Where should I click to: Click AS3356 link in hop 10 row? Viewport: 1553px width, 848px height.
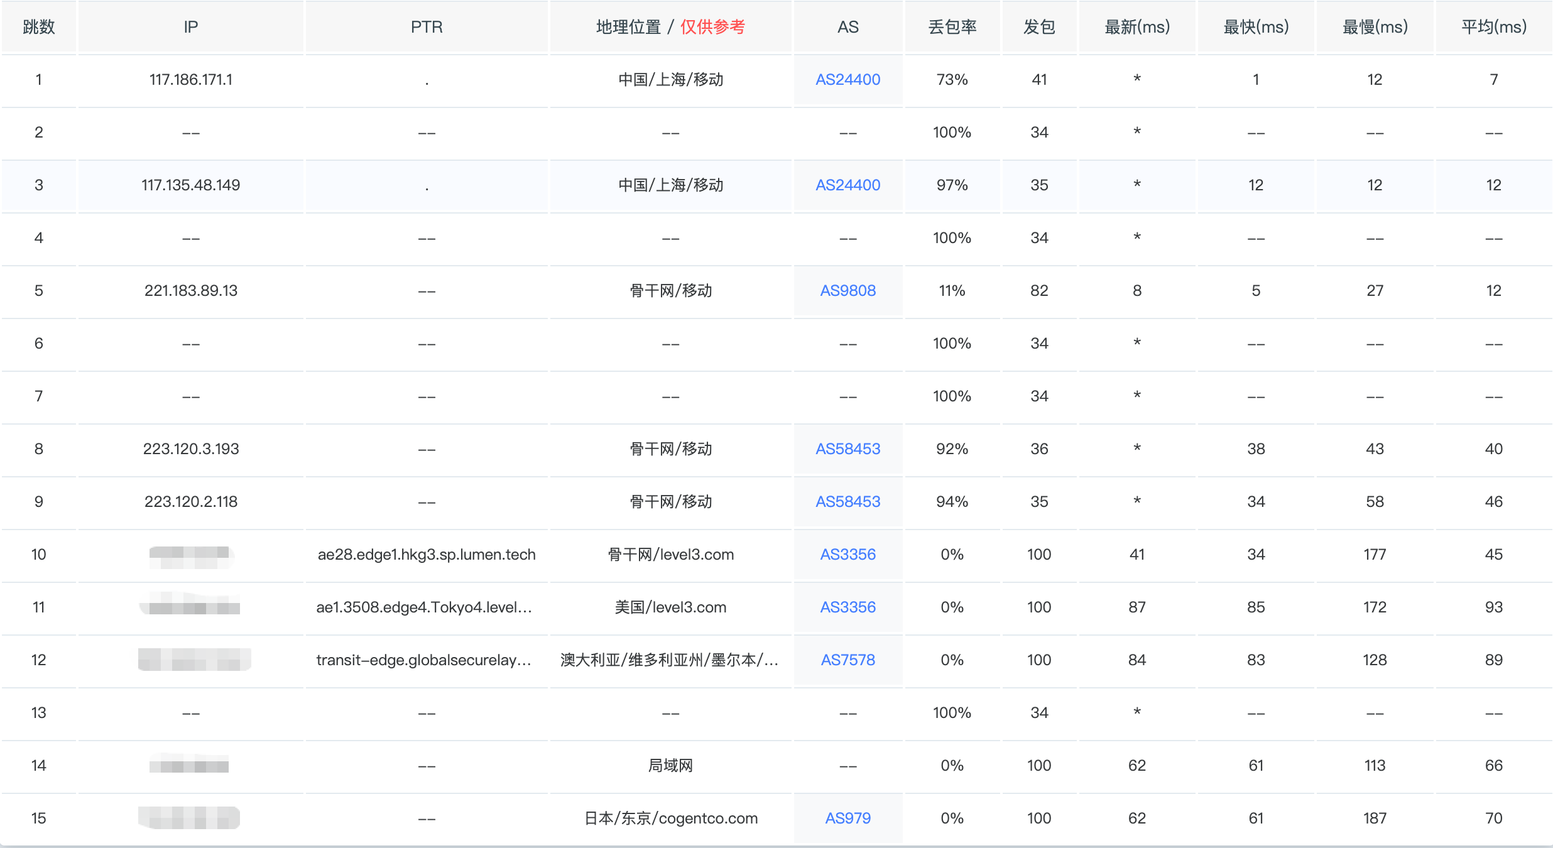tap(847, 555)
